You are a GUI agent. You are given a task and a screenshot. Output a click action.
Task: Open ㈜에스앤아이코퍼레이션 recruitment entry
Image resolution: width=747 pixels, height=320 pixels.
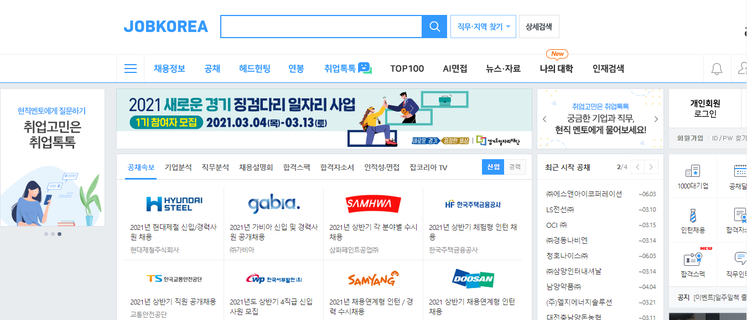(584, 194)
